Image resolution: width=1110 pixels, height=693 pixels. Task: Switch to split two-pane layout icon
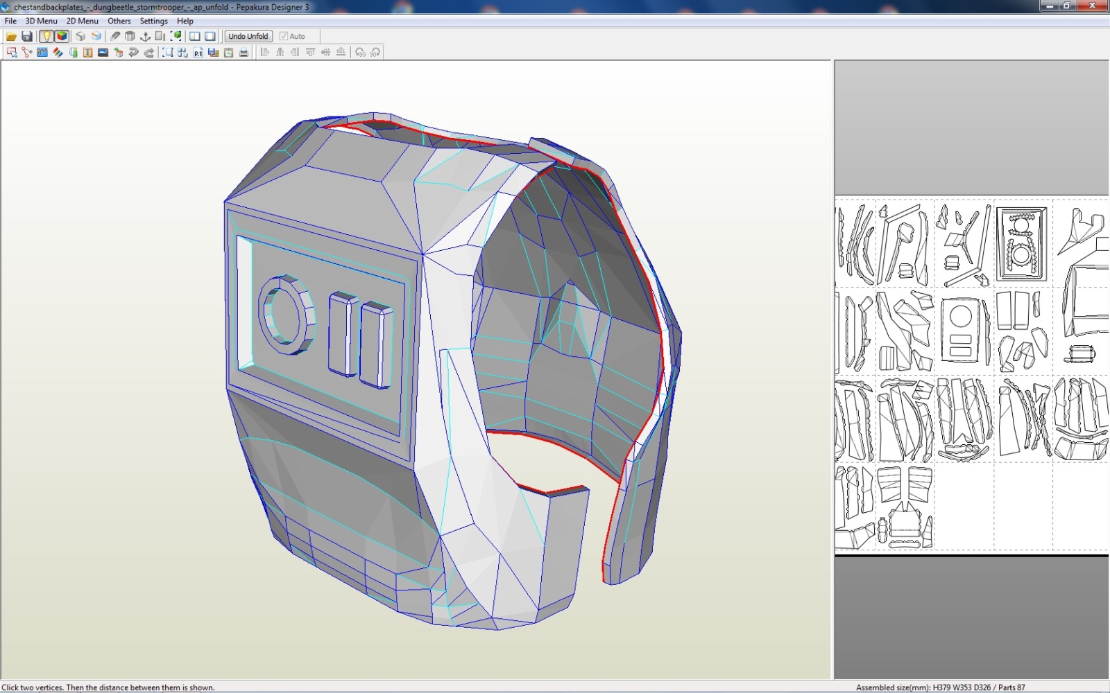pos(195,36)
